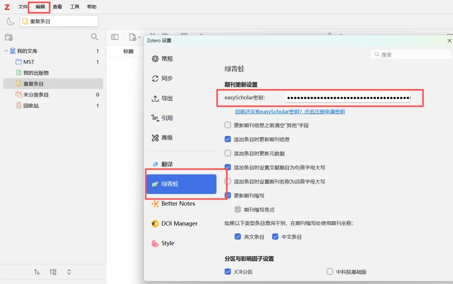This screenshot has width=453, height=284.
Task: Open the 文件 menu
Action: tap(23, 7)
